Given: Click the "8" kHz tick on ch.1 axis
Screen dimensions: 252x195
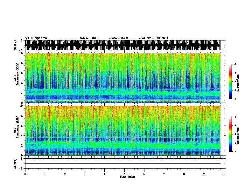Looking at the screenshot, I should 22,63.
